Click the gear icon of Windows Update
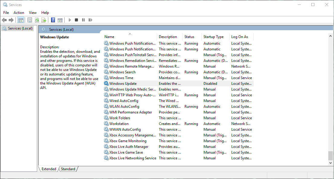 point(106,83)
